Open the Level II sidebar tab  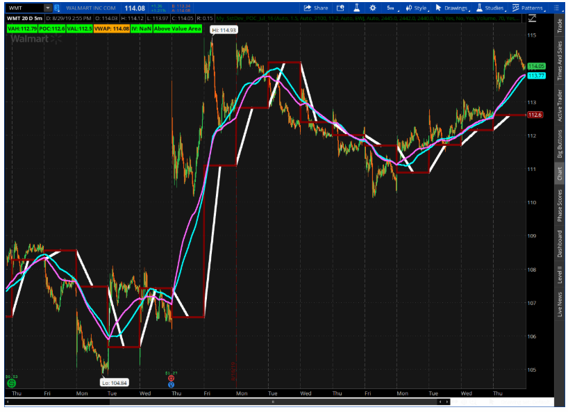pyautogui.click(x=560, y=275)
